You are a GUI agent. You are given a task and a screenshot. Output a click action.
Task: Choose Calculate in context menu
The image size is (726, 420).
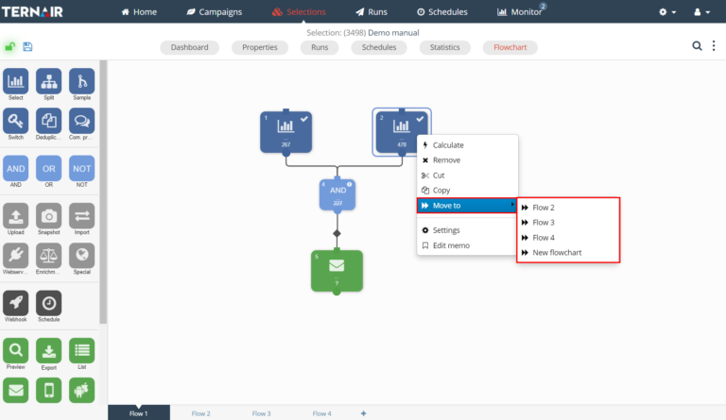(467, 145)
